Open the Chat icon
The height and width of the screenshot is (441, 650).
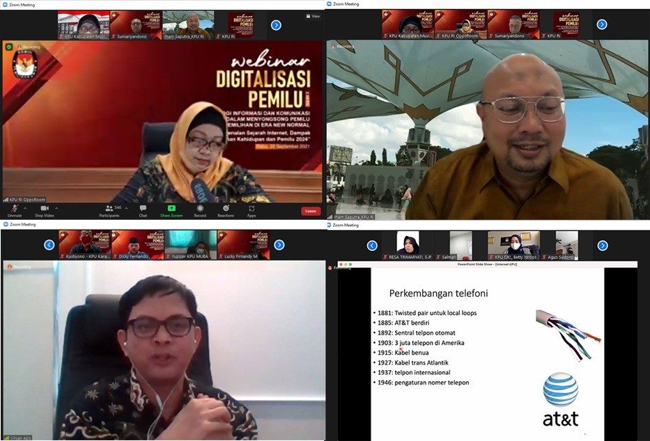click(x=143, y=209)
